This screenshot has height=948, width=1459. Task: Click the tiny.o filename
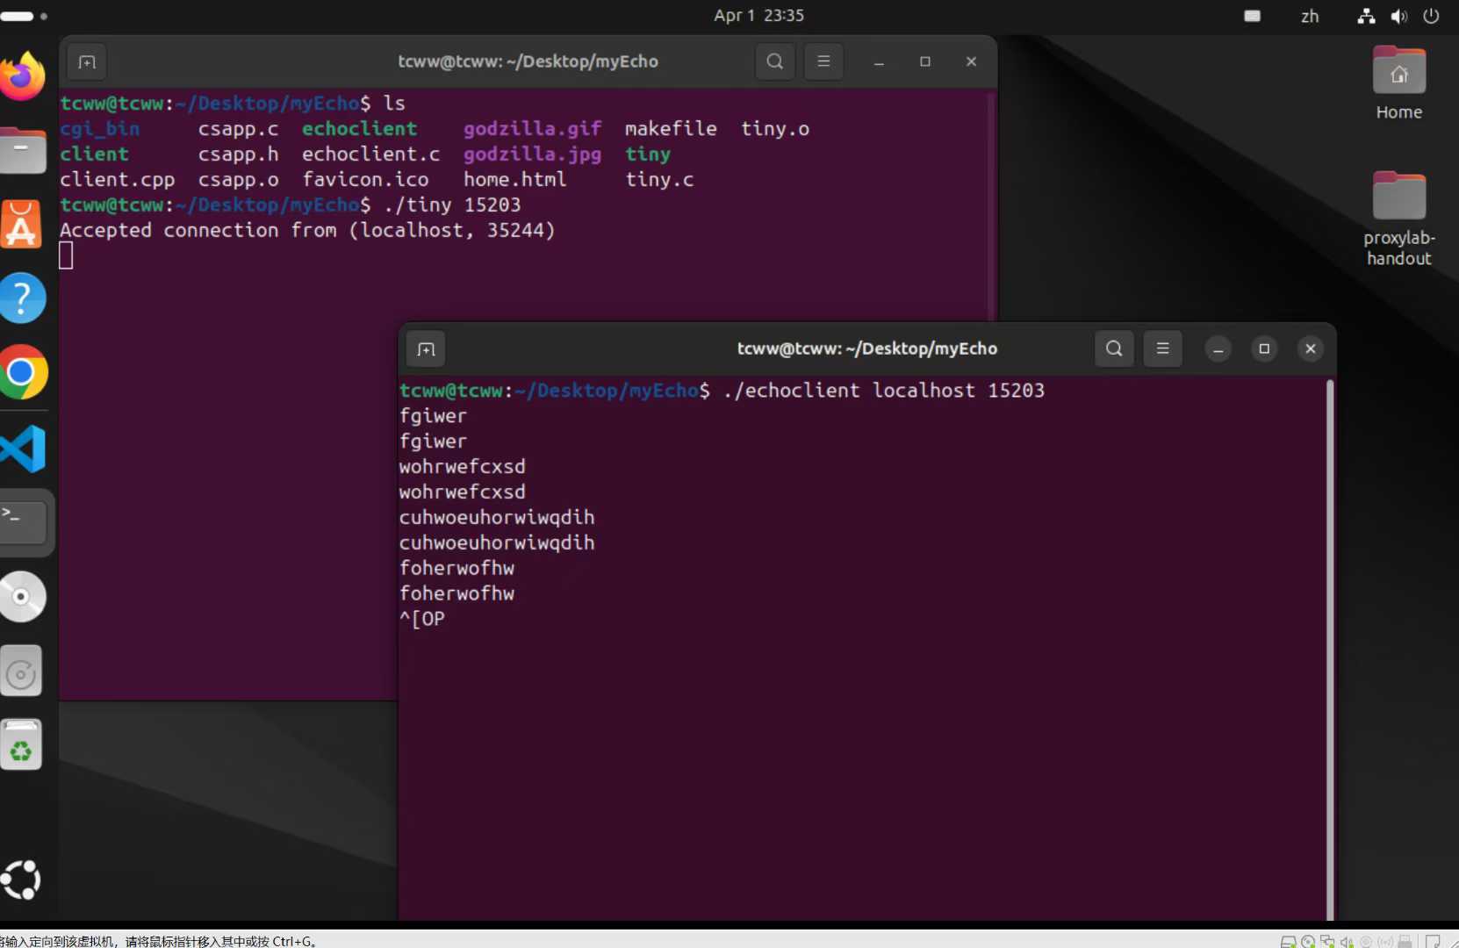(775, 129)
